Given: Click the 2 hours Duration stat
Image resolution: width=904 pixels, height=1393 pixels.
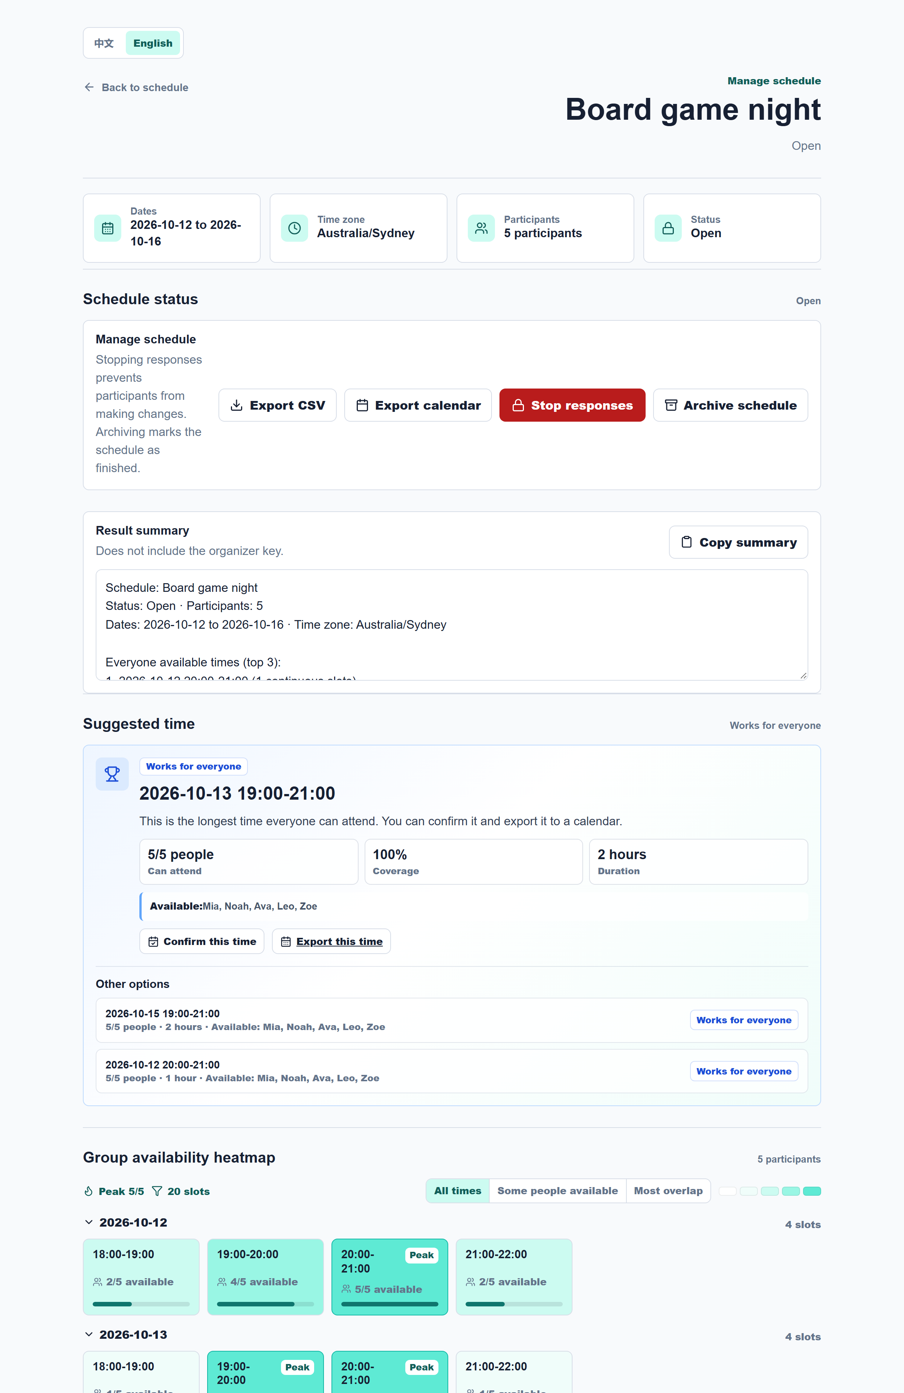Looking at the screenshot, I should coord(698,861).
